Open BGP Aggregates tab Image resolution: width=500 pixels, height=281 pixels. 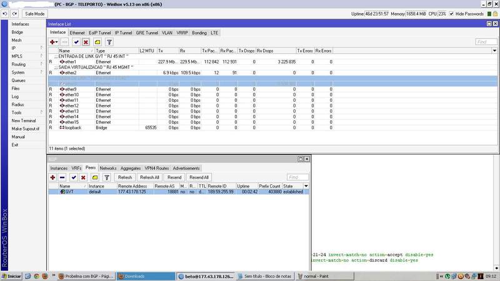click(131, 168)
